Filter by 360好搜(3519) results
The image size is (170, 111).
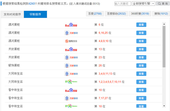[140, 14]
